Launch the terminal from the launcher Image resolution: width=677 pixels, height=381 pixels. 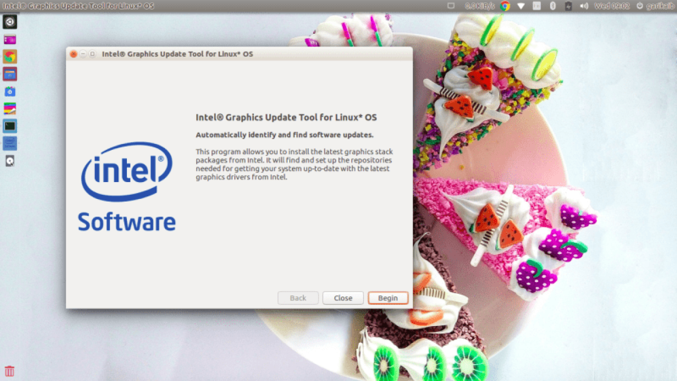click(x=10, y=126)
